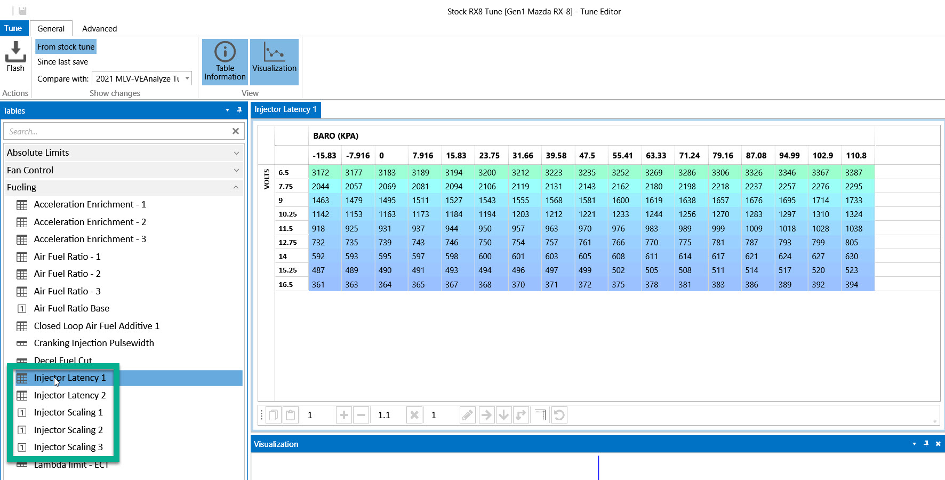Click the Cranking Injection Pulsewidth row icon
This screenshot has width=945, height=480.
point(22,343)
